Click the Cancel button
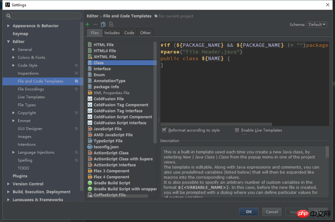Screen dimensions: 335x222 coord(272,212)
